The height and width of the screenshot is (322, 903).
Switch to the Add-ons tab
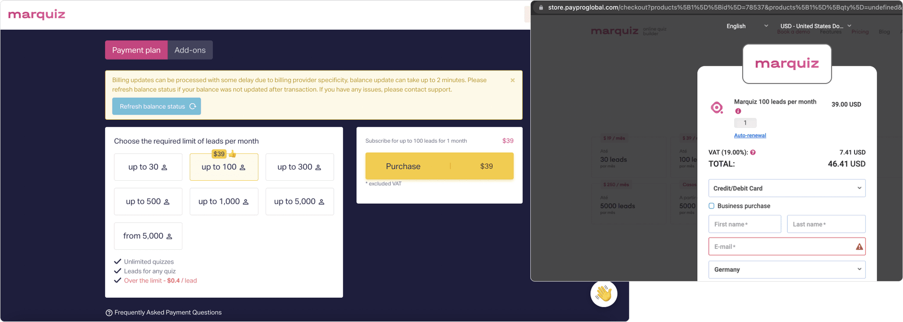click(190, 50)
